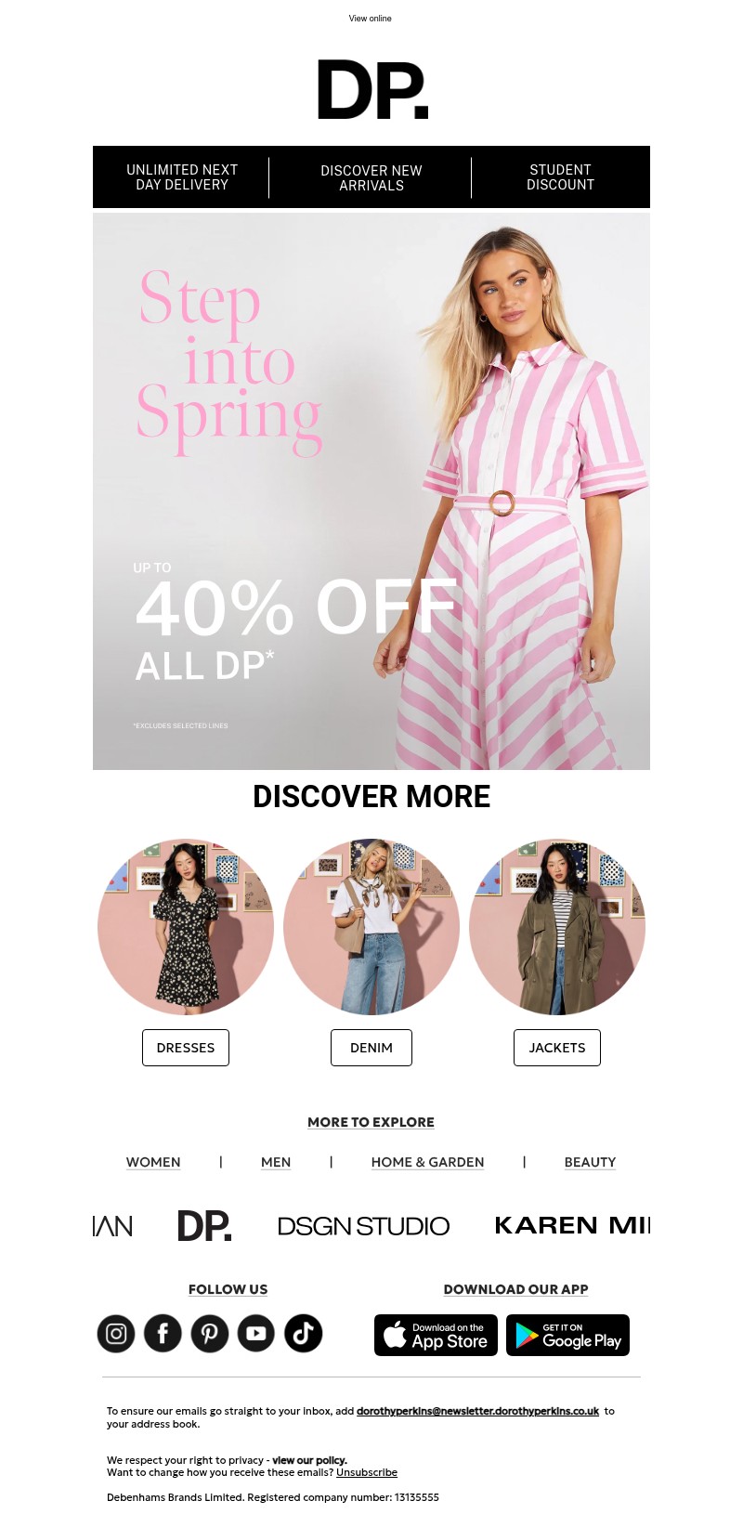Open Discover New Arrivals in the black bar
The image size is (743, 1514).
point(371,177)
